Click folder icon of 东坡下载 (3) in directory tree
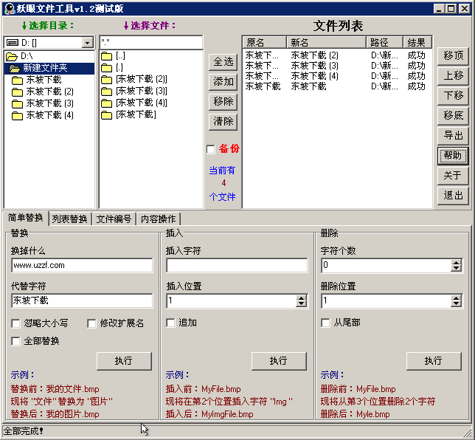This screenshot has height=440, width=475. (x=17, y=103)
